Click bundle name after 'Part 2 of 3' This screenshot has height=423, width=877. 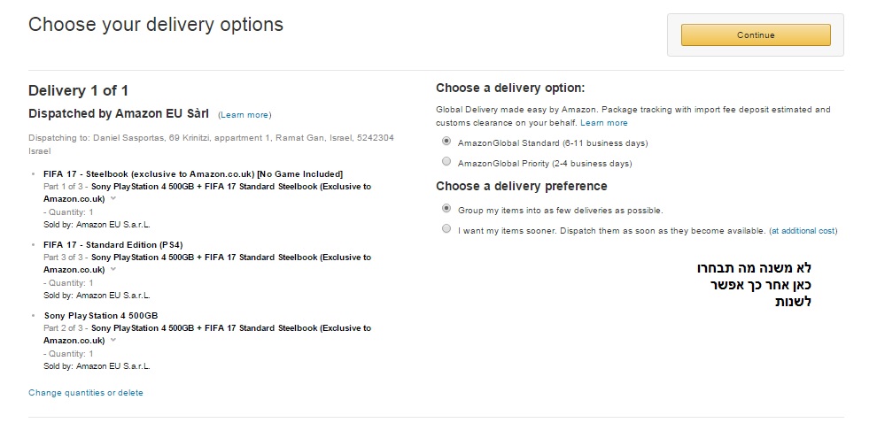230,328
